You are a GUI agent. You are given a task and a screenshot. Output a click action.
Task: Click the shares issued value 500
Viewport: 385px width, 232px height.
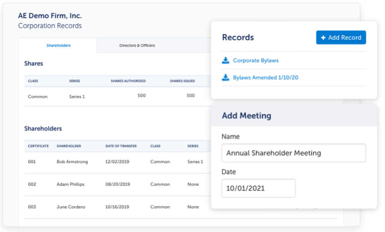[x=191, y=95]
